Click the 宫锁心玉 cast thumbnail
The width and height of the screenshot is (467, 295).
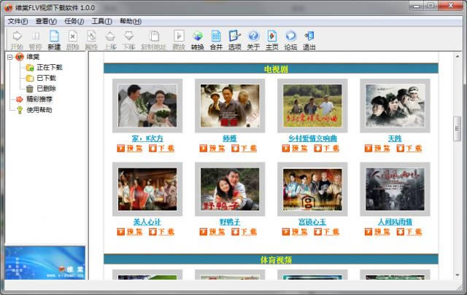(312, 189)
